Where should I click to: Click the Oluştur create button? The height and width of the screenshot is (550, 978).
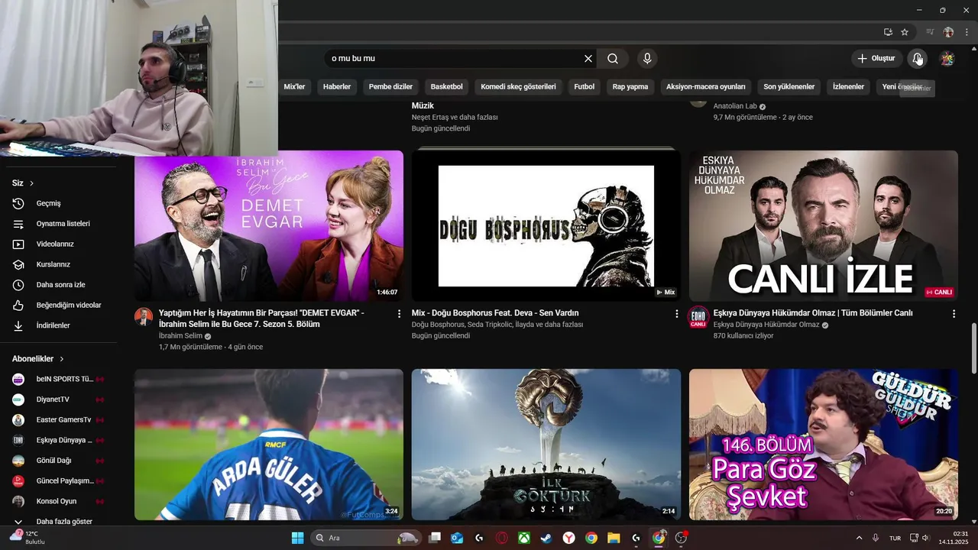[x=876, y=59]
